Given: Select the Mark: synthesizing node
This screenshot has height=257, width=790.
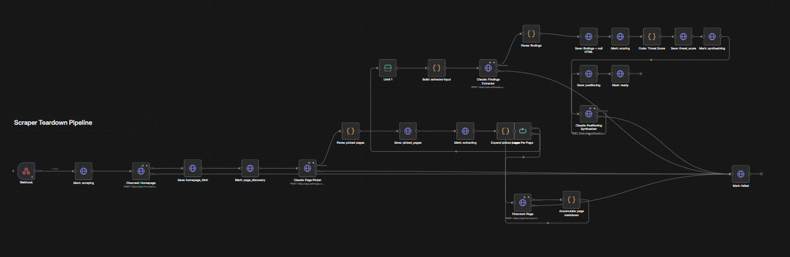Looking at the screenshot, I should [x=712, y=37].
